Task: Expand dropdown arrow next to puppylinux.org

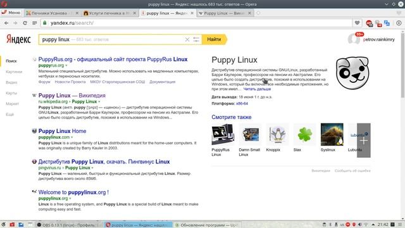Action: click(70, 198)
